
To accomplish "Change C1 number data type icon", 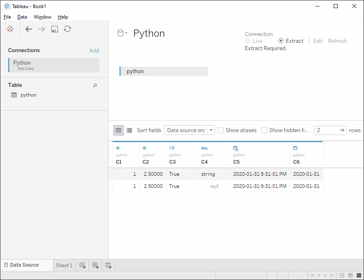I will [x=118, y=148].
